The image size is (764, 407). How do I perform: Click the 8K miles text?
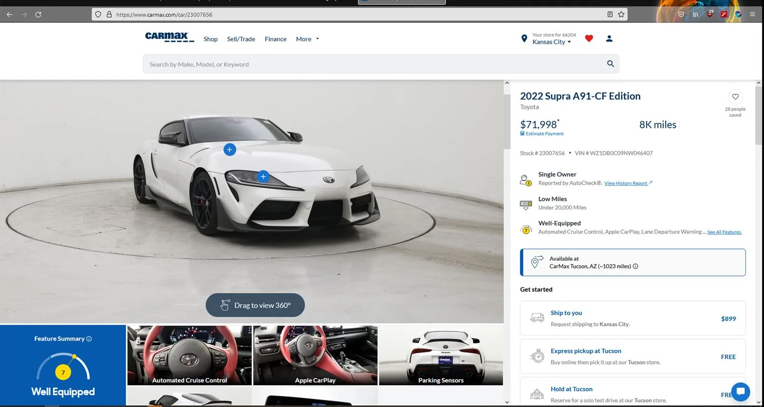pos(658,125)
